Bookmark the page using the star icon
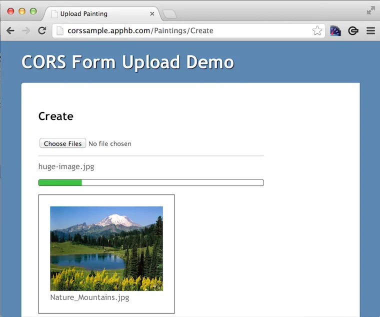Image resolution: width=380 pixels, height=317 pixels. point(317,30)
